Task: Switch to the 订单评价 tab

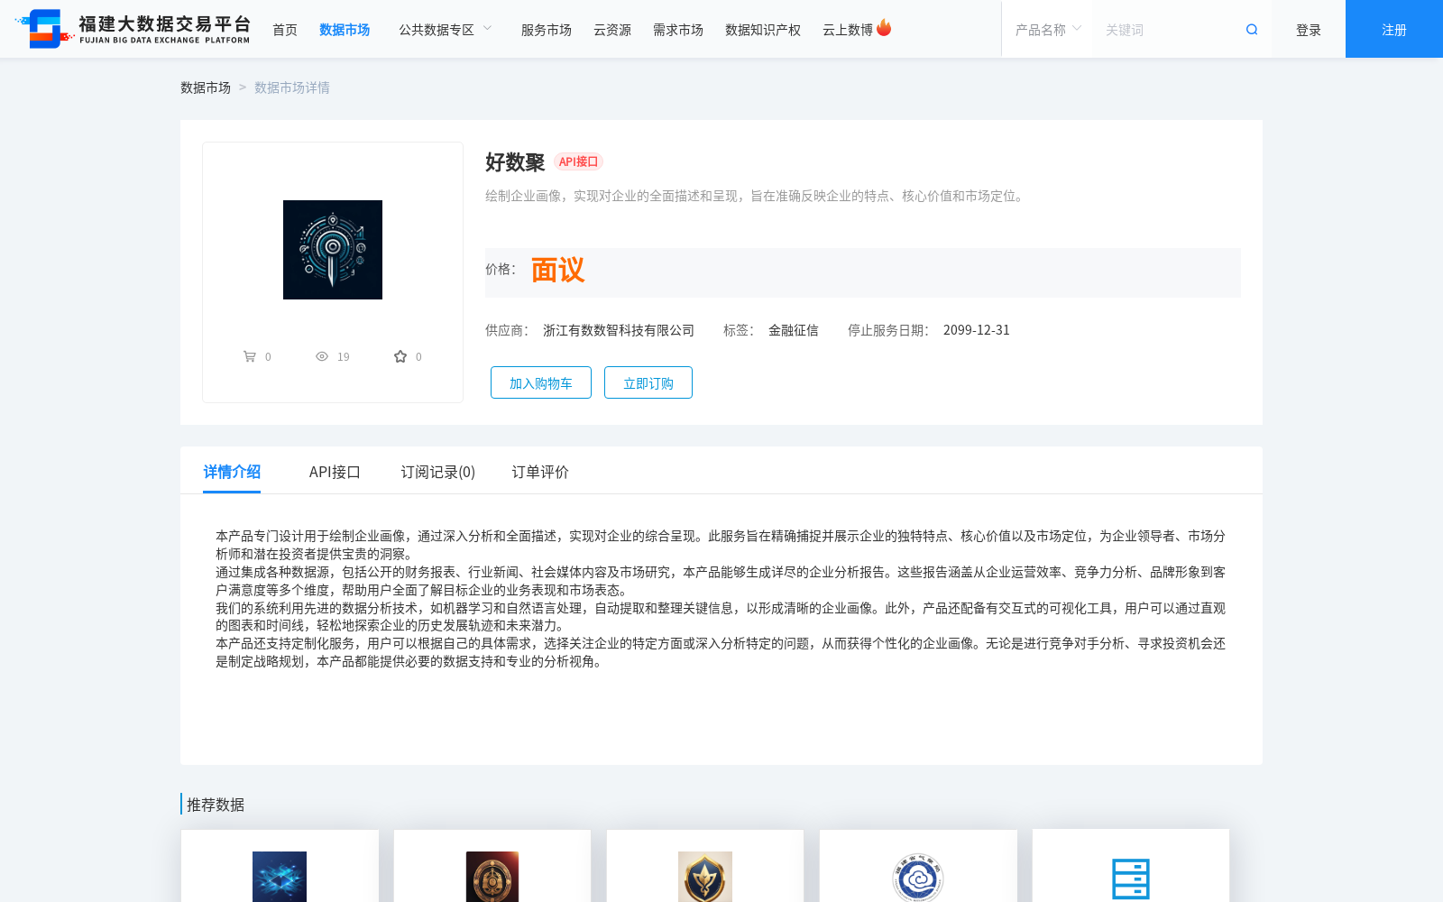Action: click(540, 472)
